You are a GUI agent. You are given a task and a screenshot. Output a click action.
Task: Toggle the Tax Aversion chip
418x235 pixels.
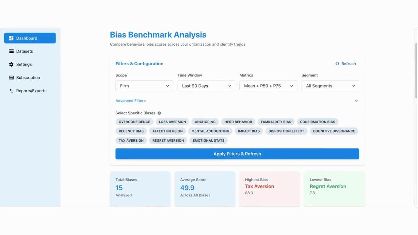[131, 140]
